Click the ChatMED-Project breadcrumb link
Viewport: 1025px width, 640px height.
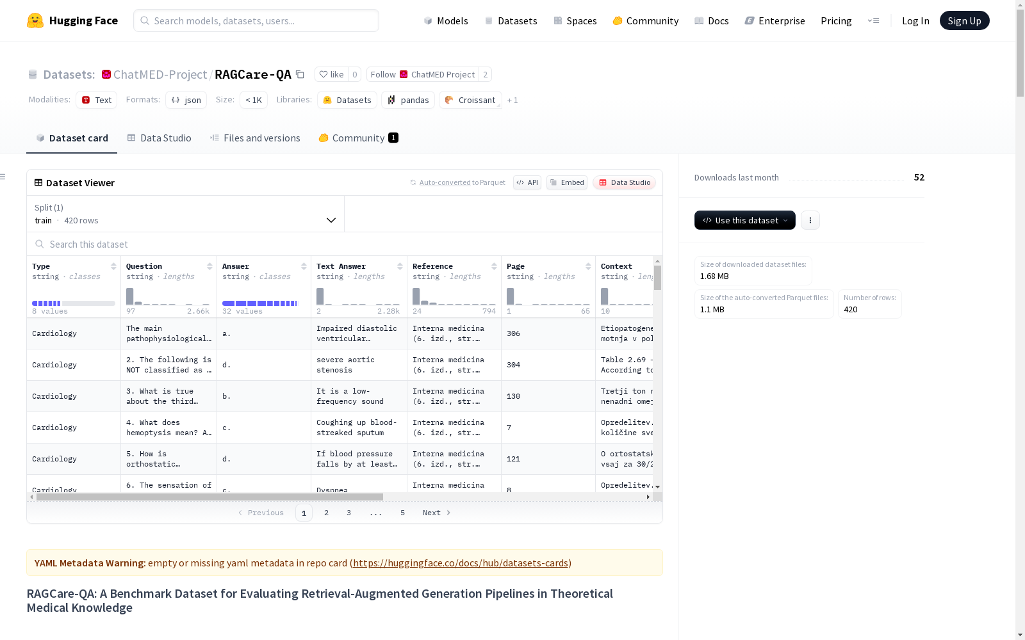[x=160, y=74]
